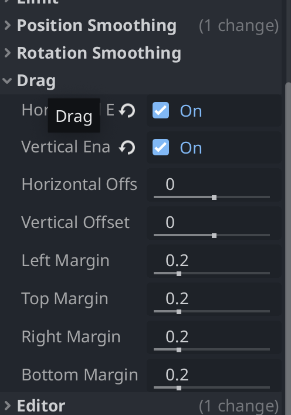
Task: Click the Bottom Margin value field
Action: point(214,375)
